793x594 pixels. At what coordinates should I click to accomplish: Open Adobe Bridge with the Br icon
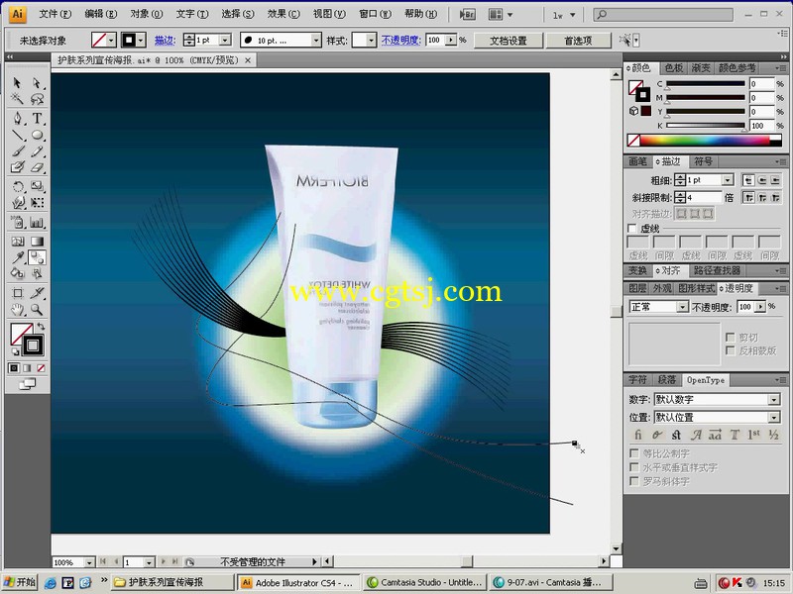coord(468,15)
